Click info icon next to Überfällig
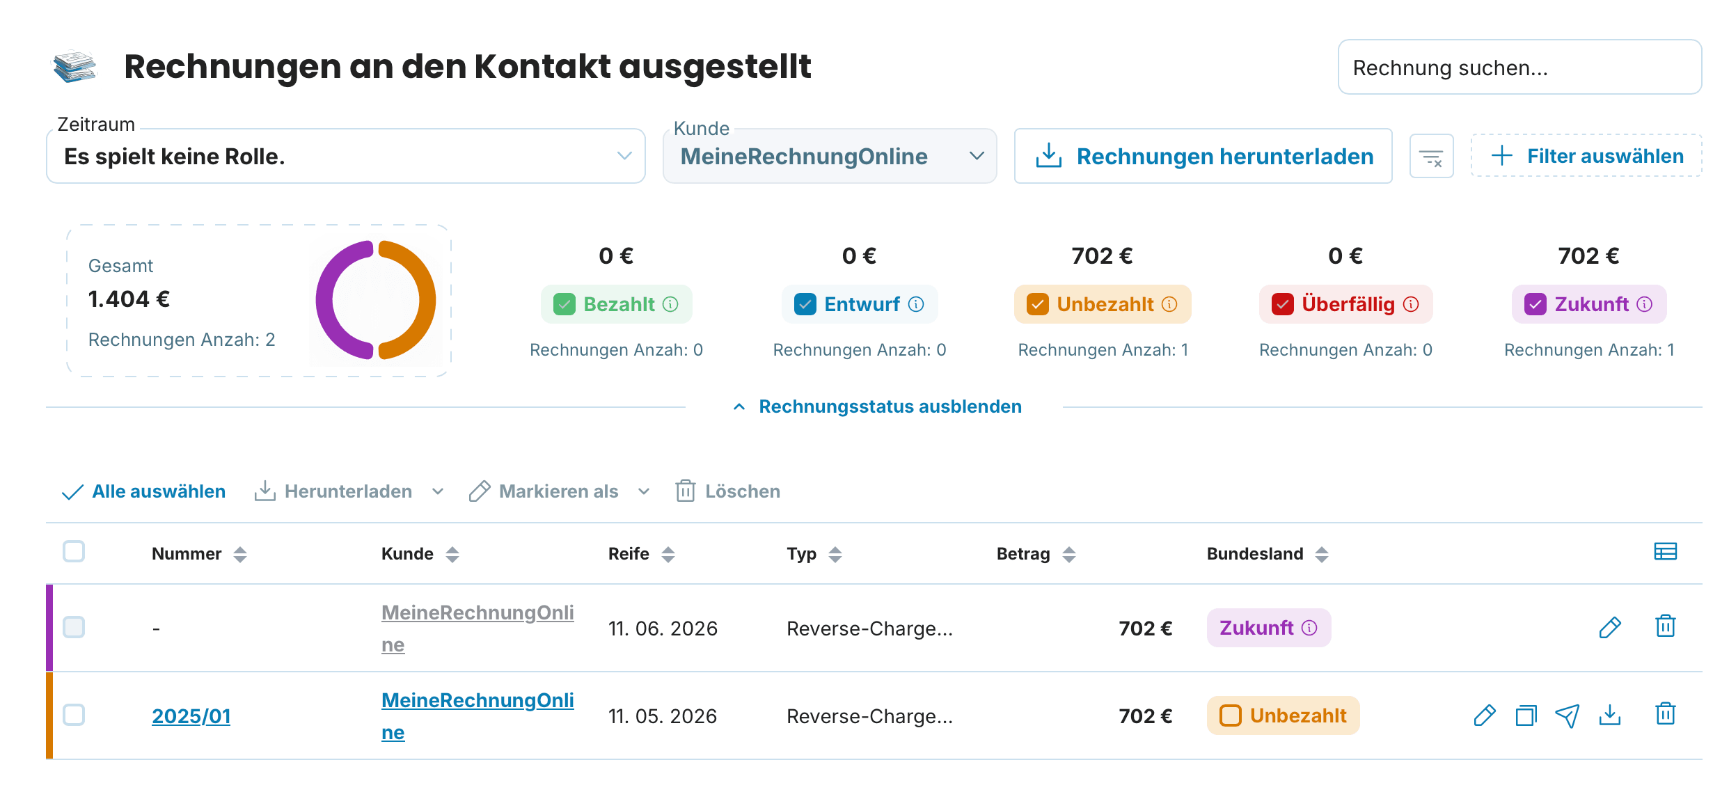Screen dimensions: 1729x799 [x=1411, y=304]
